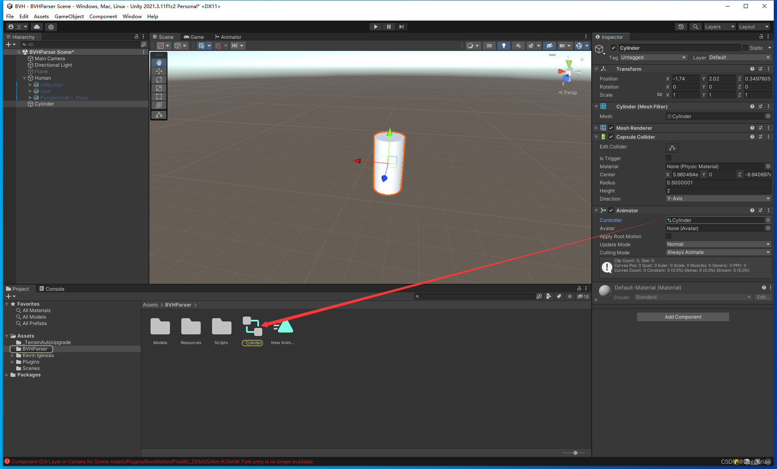Select the Scale tool in Scene view
The height and width of the screenshot is (469, 777).
click(x=159, y=88)
